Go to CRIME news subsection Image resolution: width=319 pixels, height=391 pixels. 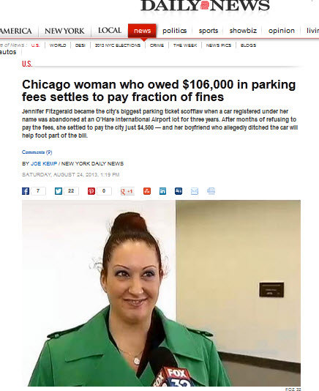tap(157, 45)
